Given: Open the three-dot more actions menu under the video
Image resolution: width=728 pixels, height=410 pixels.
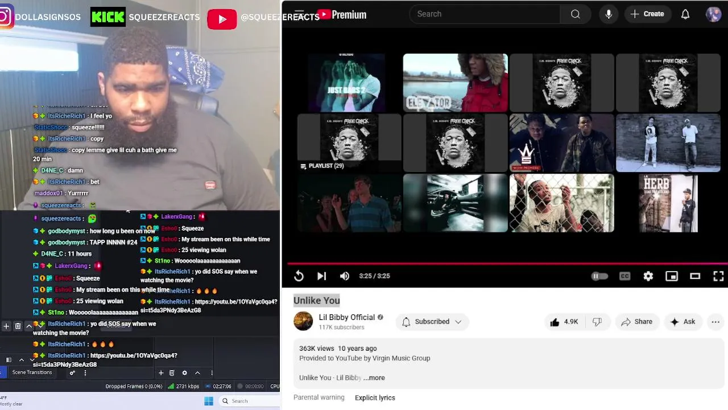Looking at the screenshot, I should [715, 322].
